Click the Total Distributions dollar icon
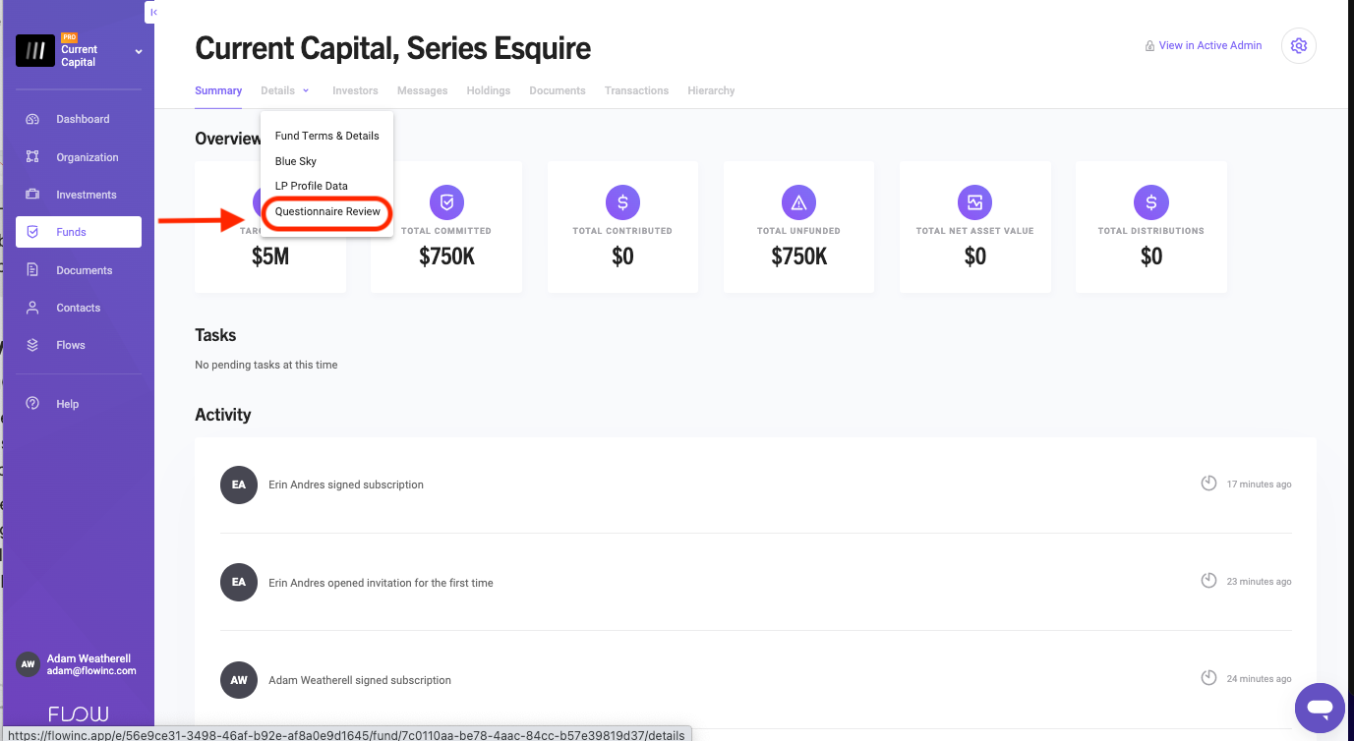The image size is (1354, 741). tap(1151, 202)
